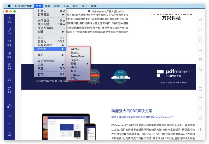This screenshot has height=144, width=209.
Task: Export to HTML... from submenu
Action: tap(79, 75)
